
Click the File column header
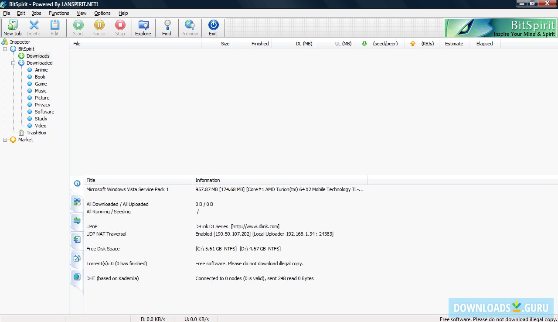pos(136,44)
